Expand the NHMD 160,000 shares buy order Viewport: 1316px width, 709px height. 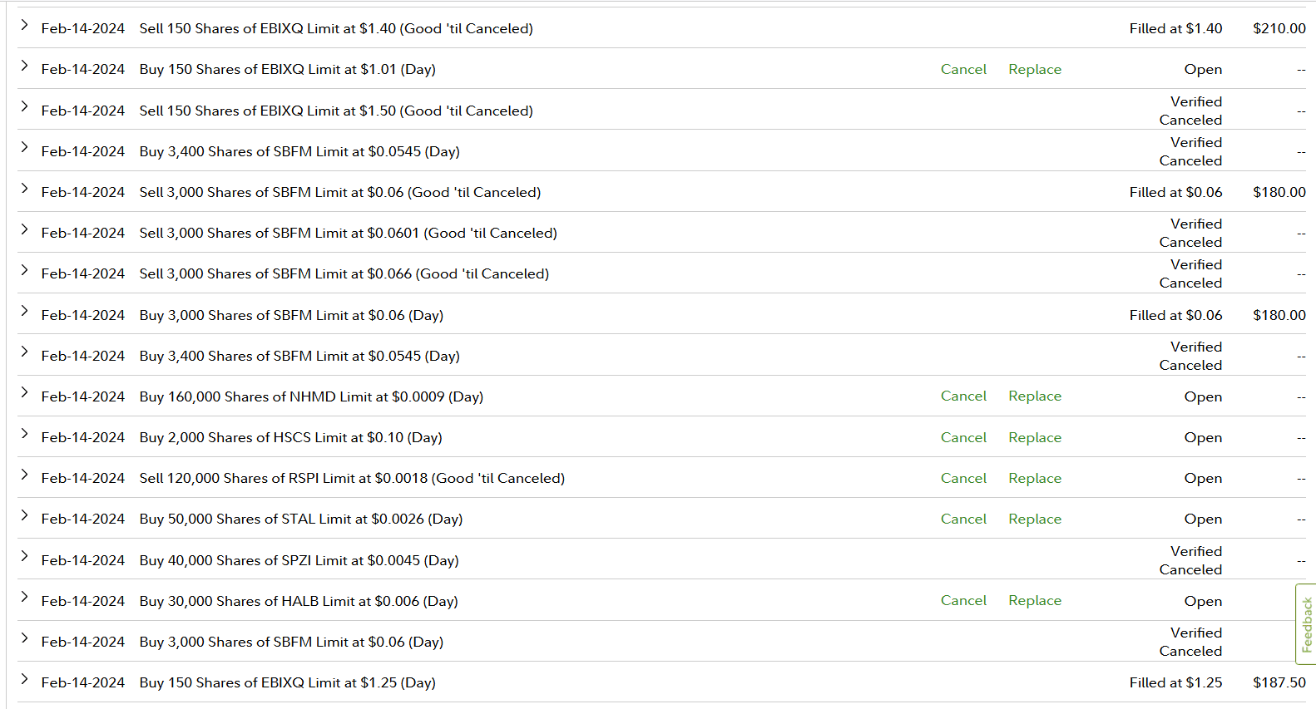[x=24, y=394]
